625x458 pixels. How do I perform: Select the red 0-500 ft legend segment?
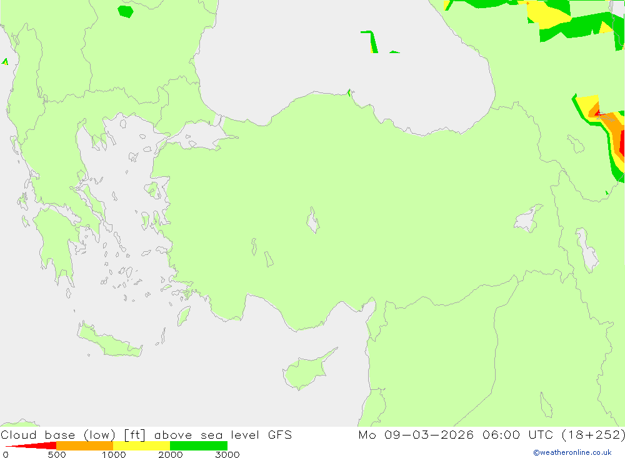coord(31,446)
